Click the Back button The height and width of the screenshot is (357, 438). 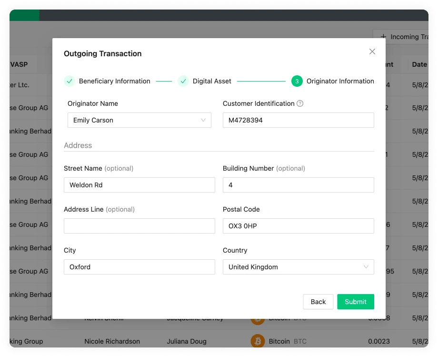pos(318,302)
